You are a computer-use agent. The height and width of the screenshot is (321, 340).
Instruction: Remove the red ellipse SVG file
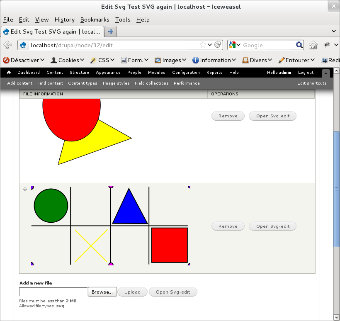point(228,116)
